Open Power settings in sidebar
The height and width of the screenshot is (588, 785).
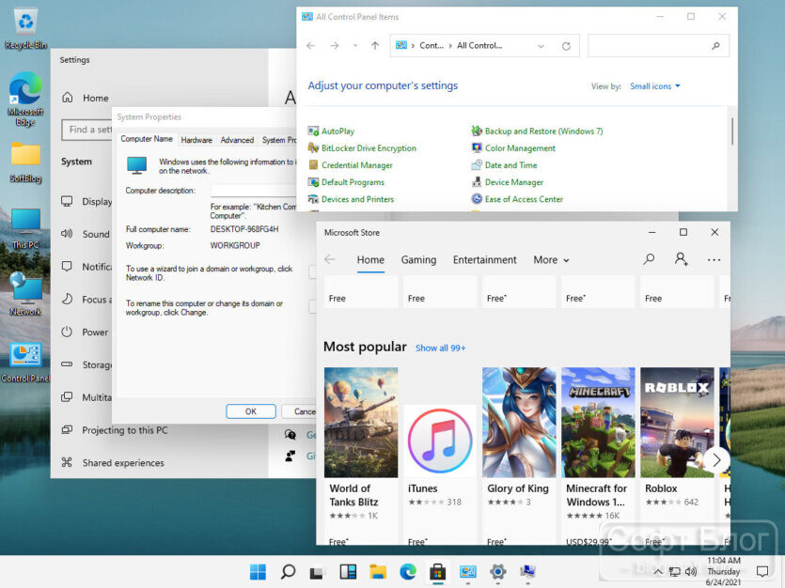(x=84, y=332)
